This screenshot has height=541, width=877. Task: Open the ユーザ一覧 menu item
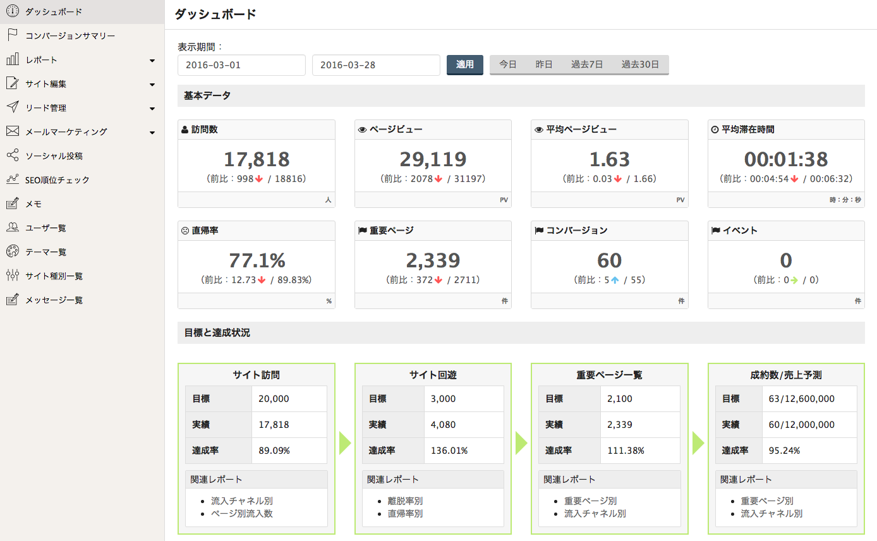tap(45, 228)
